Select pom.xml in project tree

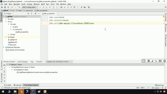[x=12, y=45]
